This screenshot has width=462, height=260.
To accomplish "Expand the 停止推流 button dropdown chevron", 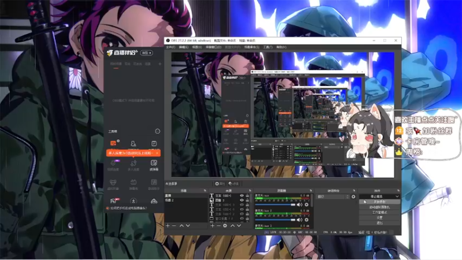I will click(397, 196).
